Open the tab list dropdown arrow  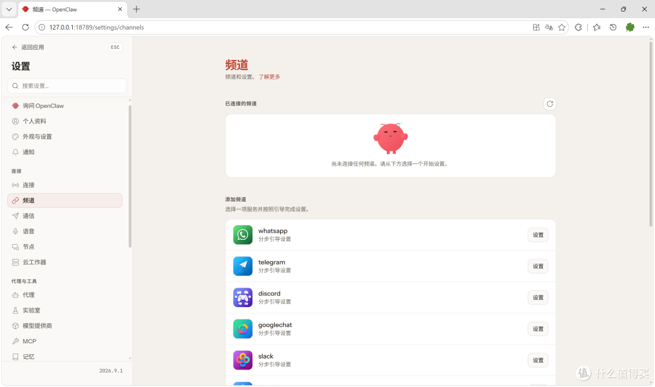(x=8, y=9)
